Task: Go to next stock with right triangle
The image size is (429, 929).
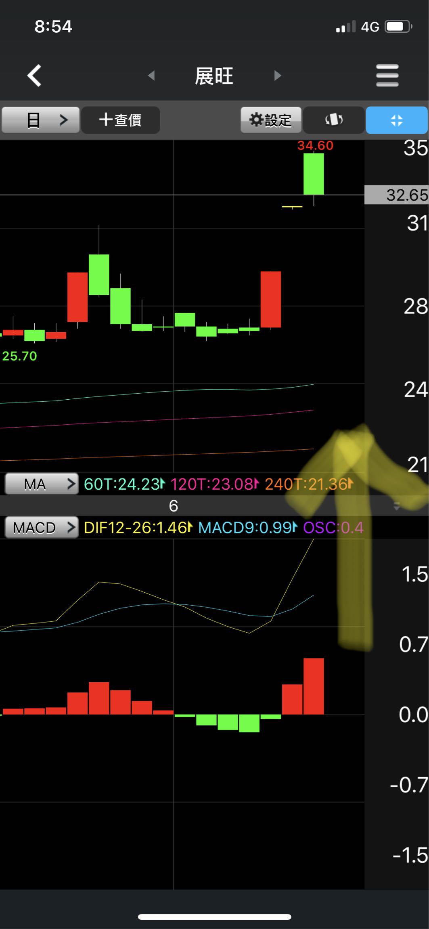Action: 277,75
